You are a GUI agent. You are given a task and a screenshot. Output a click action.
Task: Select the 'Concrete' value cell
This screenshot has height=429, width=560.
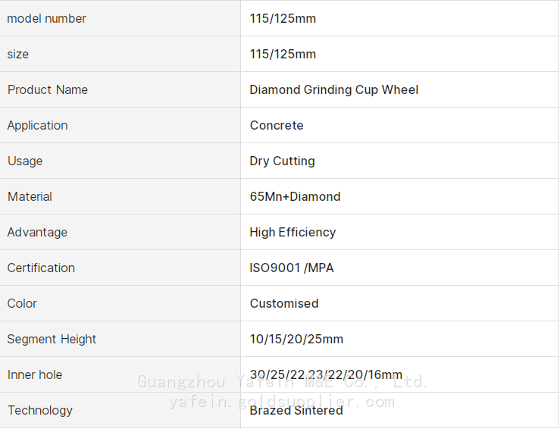click(x=277, y=125)
